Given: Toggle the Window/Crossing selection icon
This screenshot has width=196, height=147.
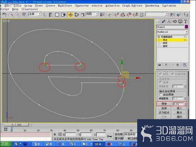Looking at the screenshot, I should [x=64, y=15].
